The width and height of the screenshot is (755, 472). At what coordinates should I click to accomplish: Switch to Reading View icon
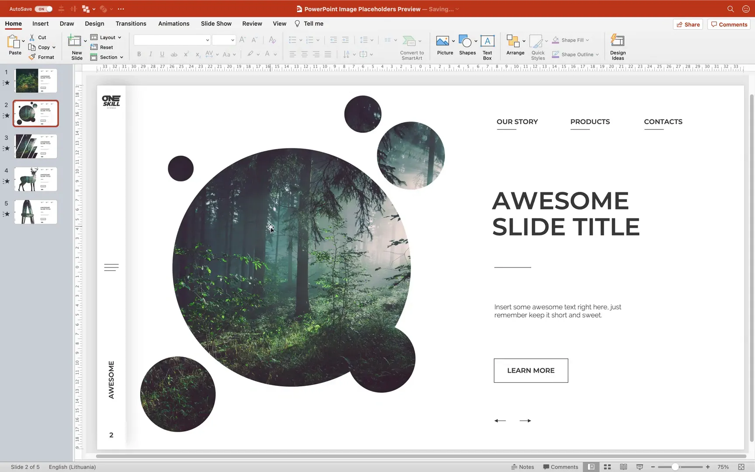click(x=623, y=467)
